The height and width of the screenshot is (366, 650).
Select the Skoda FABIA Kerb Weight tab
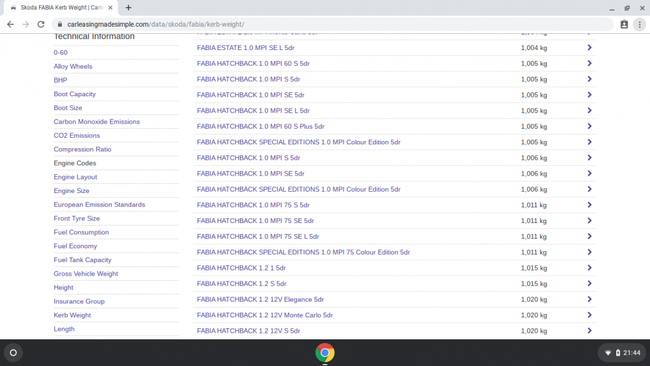point(61,7)
